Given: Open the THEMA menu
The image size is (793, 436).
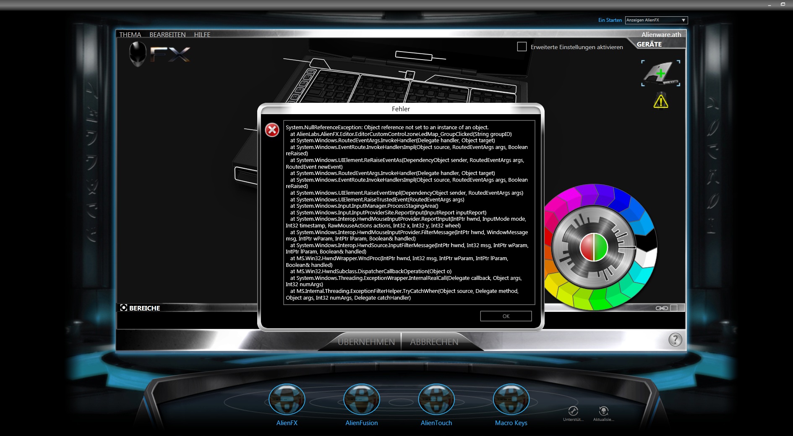Looking at the screenshot, I should click(x=130, y=34).
